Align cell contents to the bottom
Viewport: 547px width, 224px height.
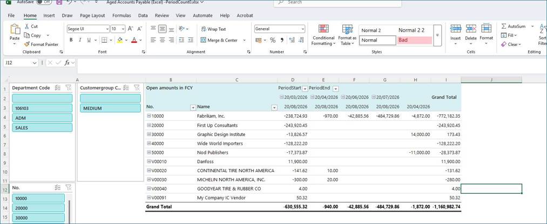(171, 29)
